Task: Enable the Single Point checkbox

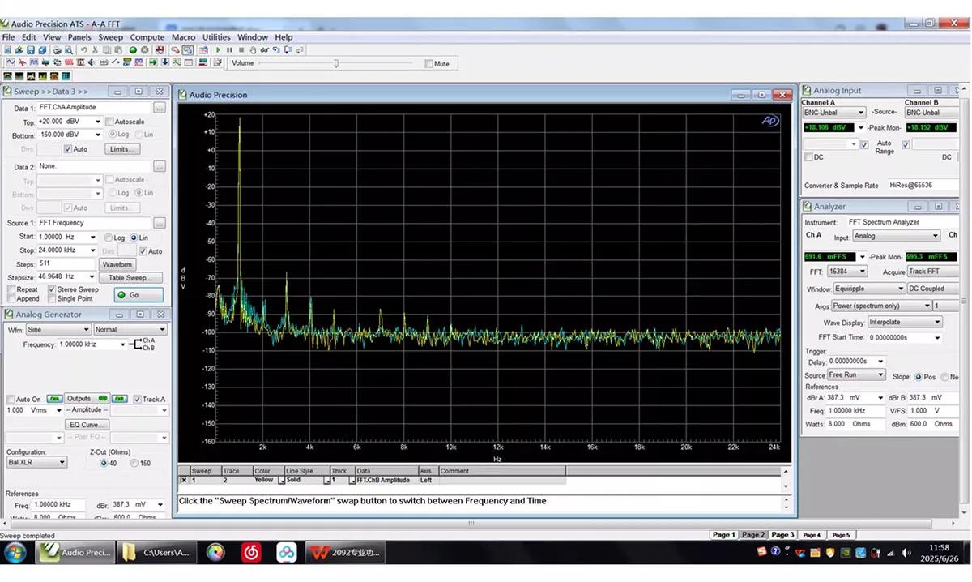Action: coord(52,298)
